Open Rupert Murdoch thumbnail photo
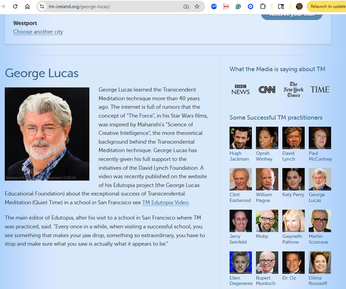 [x=267, y=263]
